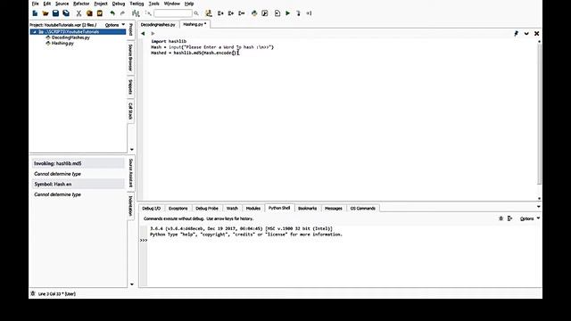Open the Testing menu
Screen dimensions: 571x321
pos(137,4)
